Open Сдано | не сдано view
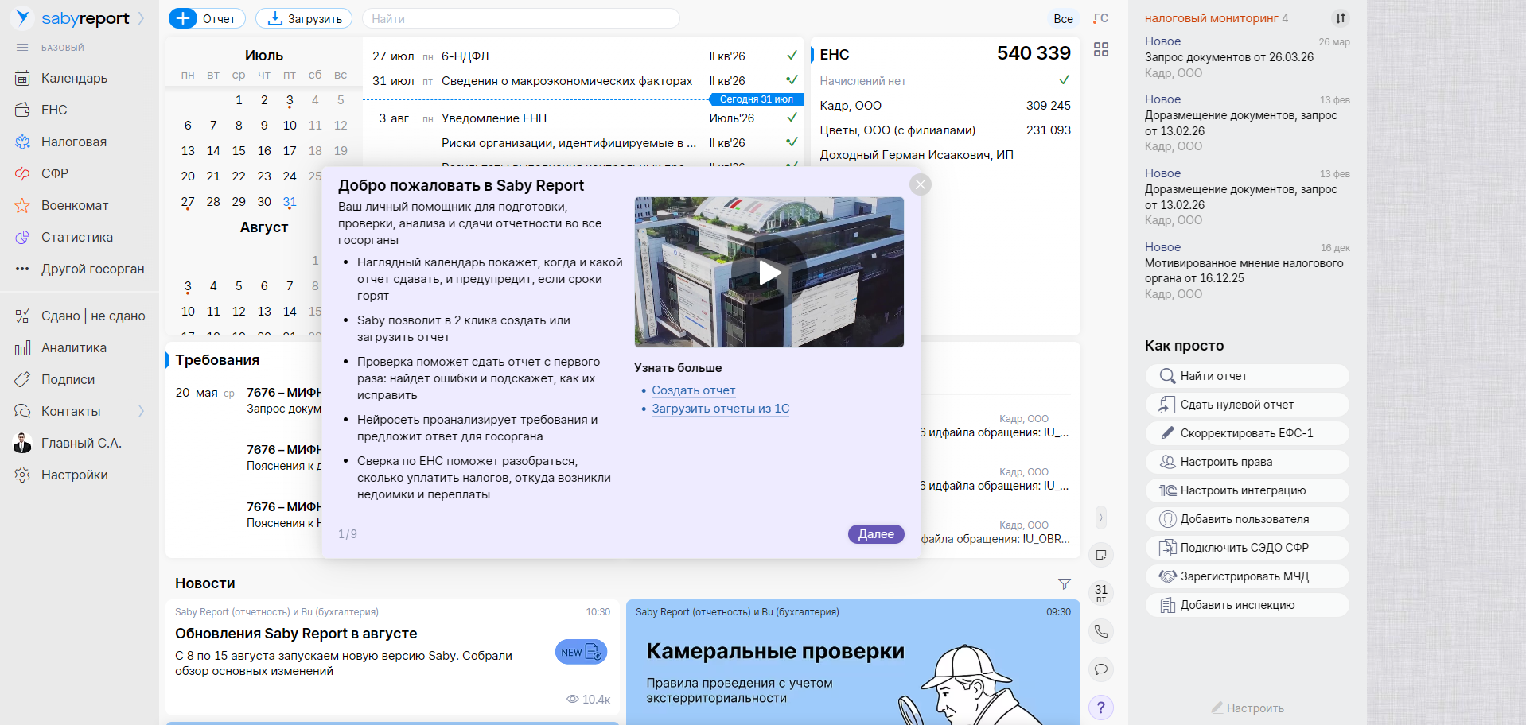The width and height of the screenshot is (1526, 725). pyautogui.click(x=93, y=316)
